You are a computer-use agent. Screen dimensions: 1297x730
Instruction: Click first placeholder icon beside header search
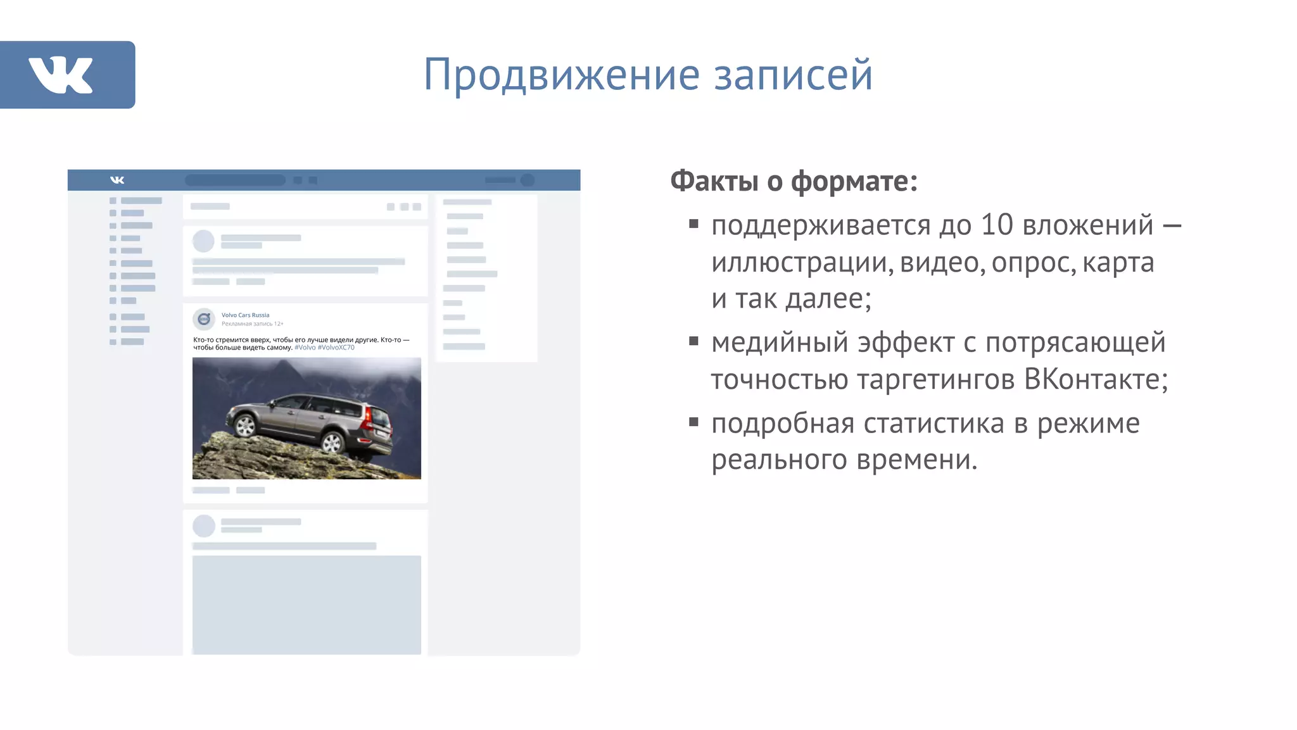298,180
